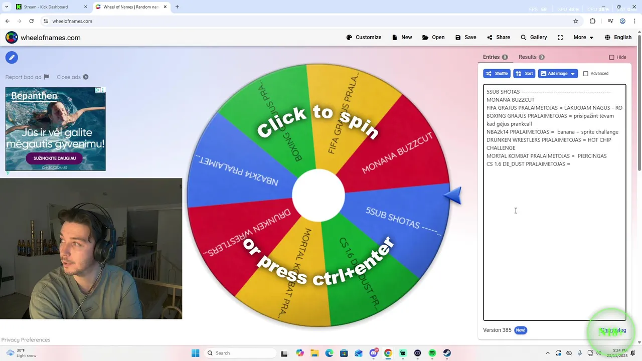Show hidden system tray icons
Image resolution: width=642 pixels, height=361 pixels.
click(x=547, y=353)
